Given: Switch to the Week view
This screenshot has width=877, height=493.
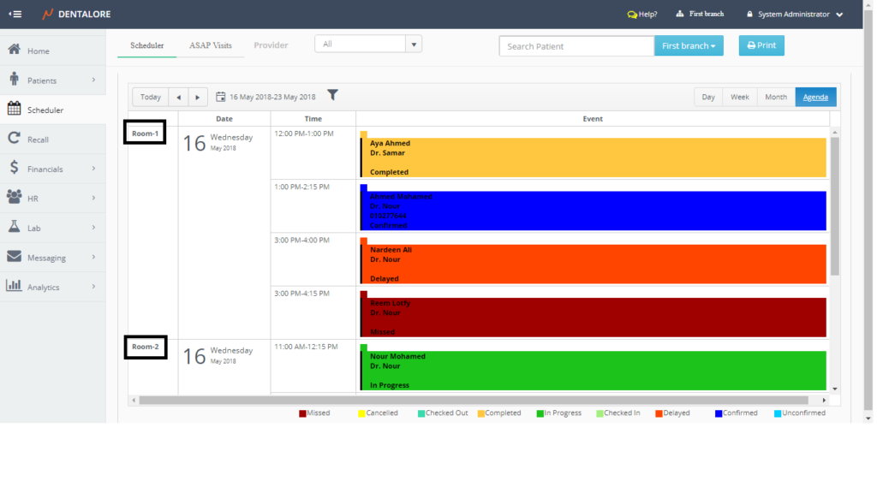Looking at the screenshot, I should [739, 98].
